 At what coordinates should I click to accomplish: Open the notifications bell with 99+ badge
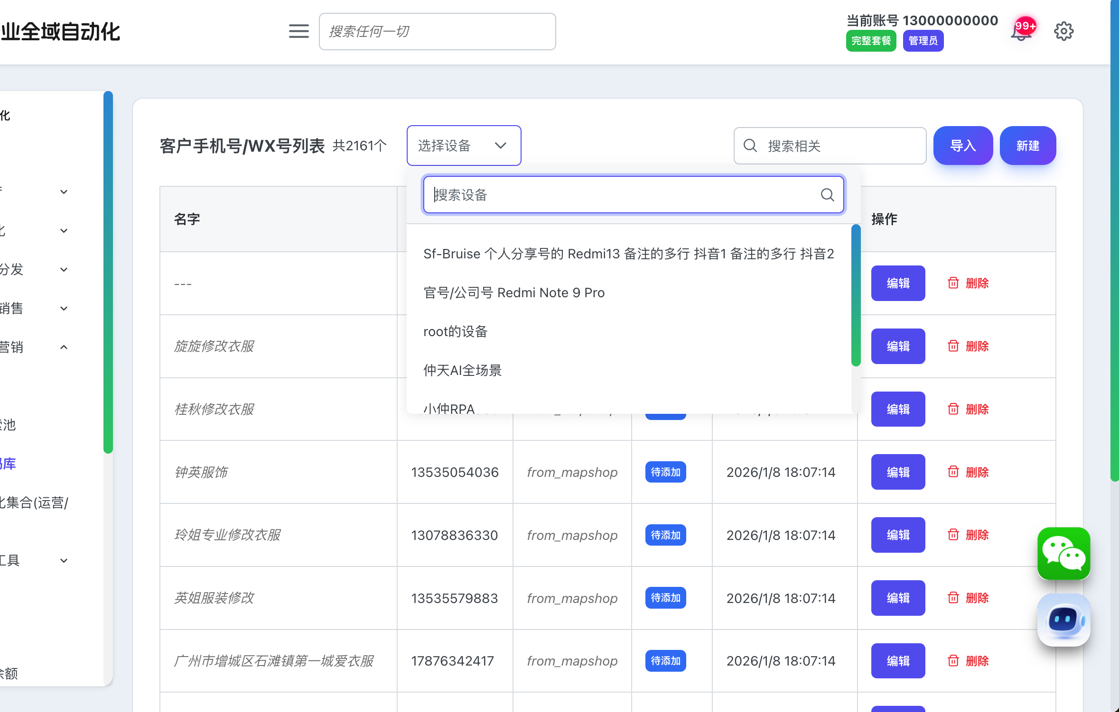(1021, 32)
